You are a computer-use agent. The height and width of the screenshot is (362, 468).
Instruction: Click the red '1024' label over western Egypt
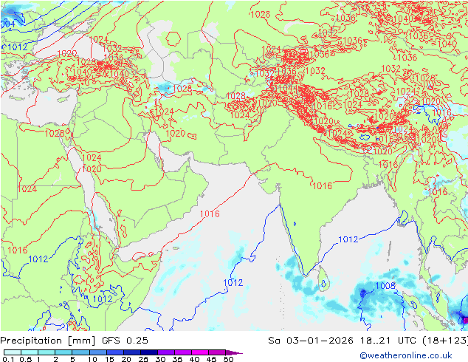pos(27,189)
